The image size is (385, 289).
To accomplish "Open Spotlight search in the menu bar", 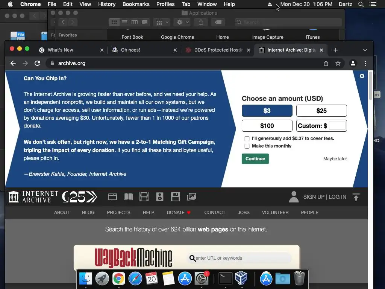I will (x=361, y=4).
